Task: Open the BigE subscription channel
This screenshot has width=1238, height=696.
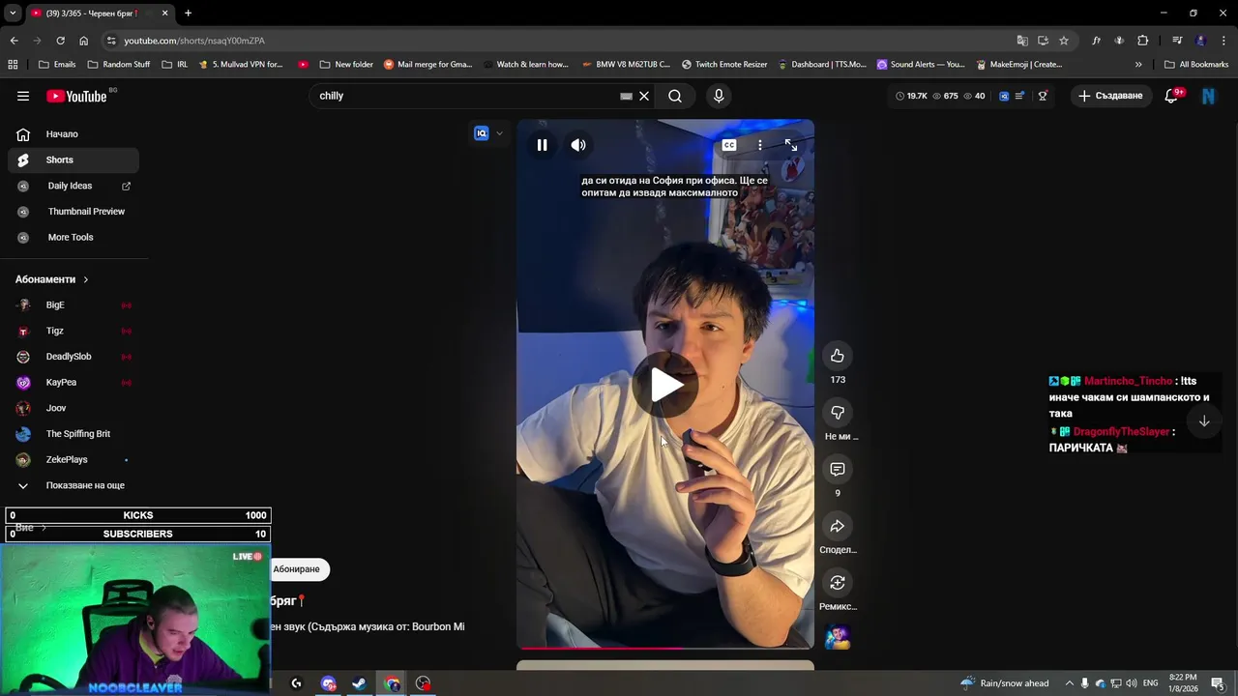Action: pos(74,305)
